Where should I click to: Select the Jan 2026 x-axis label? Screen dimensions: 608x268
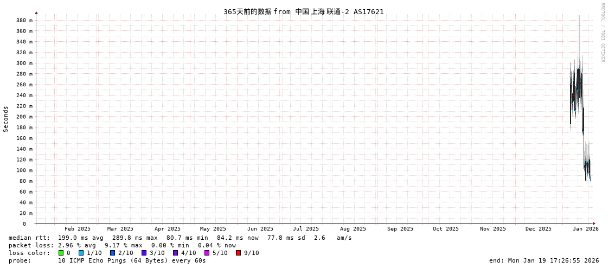pos(585,229)
